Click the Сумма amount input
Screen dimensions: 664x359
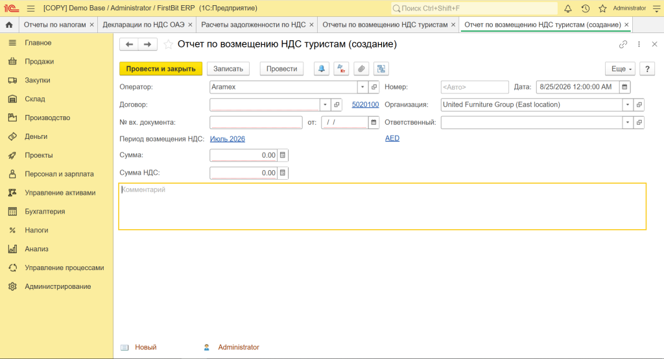(244, 155)
